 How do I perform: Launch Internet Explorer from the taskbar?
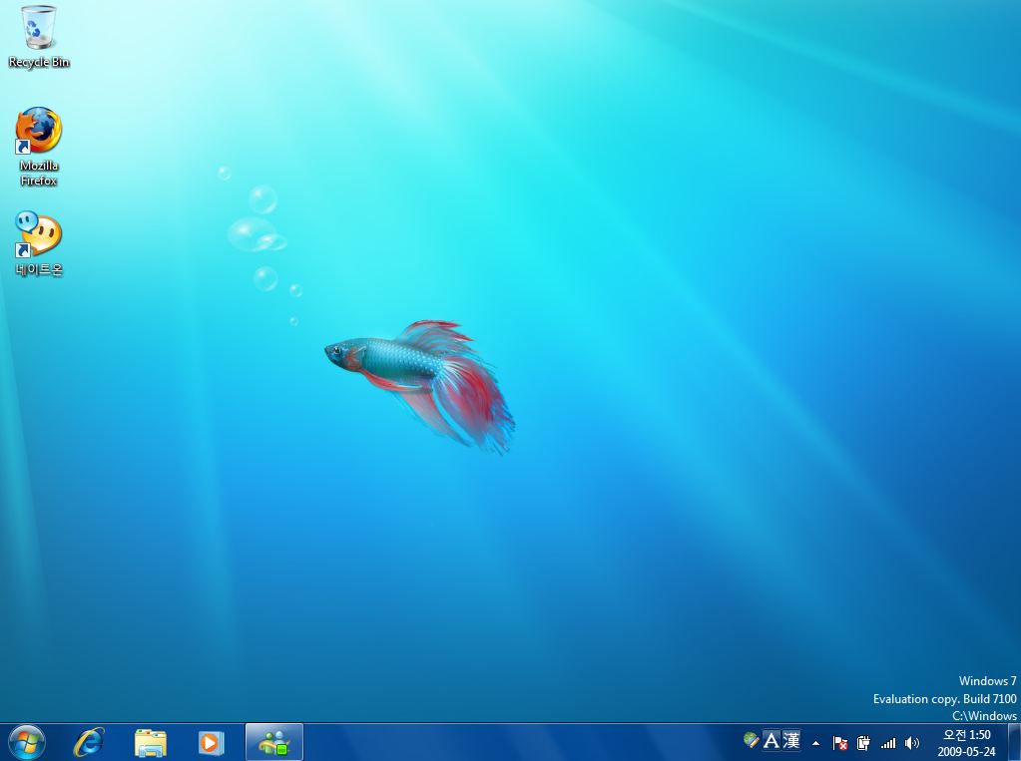pos(89,742)
